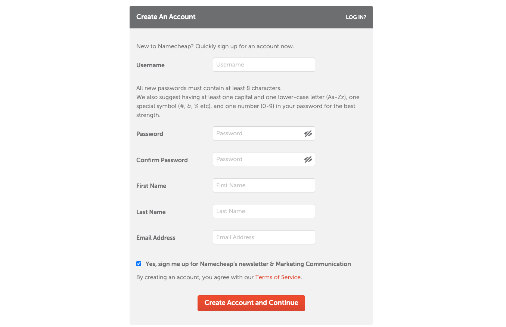Click the bold Last Name label
The height and width of the screenshot is (327, 506).
(151, 212)
